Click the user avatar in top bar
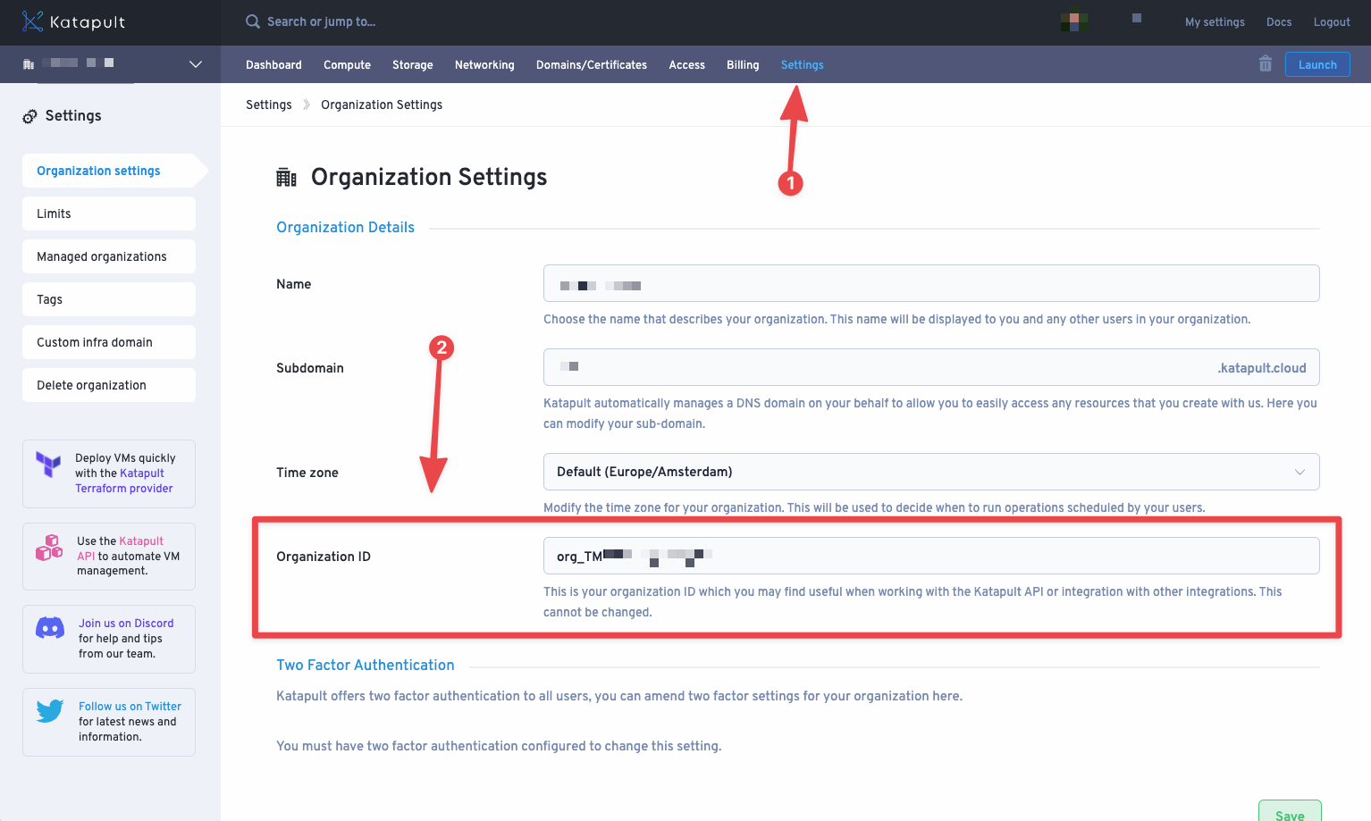 1074,21
